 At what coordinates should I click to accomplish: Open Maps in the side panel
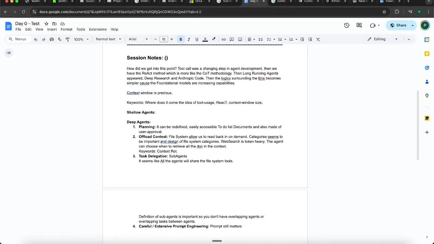tap(427, 96)
